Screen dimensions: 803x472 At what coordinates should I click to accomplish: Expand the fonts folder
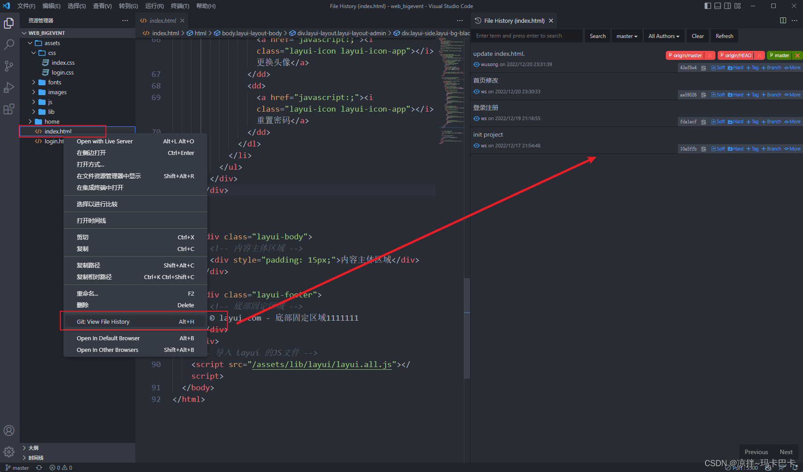point(34,82)
